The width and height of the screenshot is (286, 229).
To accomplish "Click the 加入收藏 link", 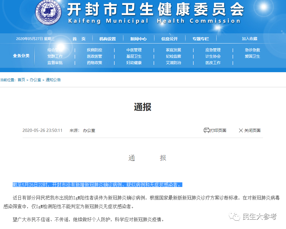I will click(x=249, y=39).
